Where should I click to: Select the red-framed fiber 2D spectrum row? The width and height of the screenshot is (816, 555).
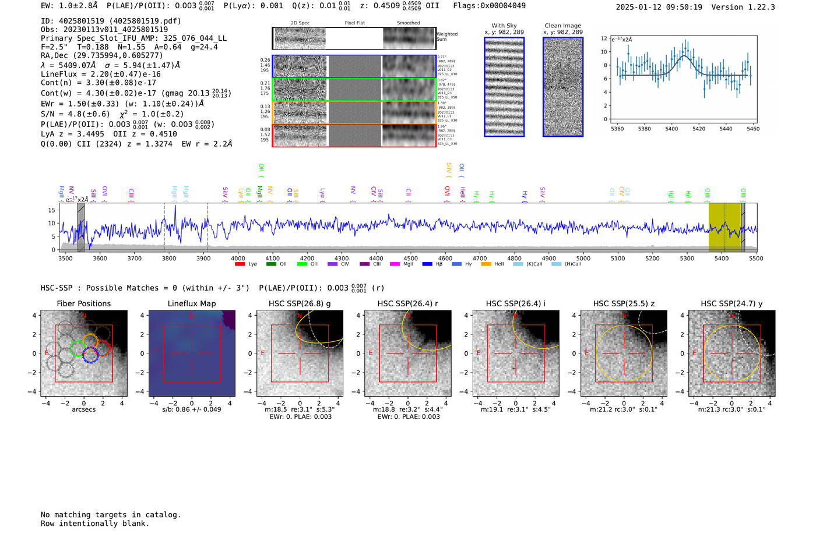tap(354, 135)
